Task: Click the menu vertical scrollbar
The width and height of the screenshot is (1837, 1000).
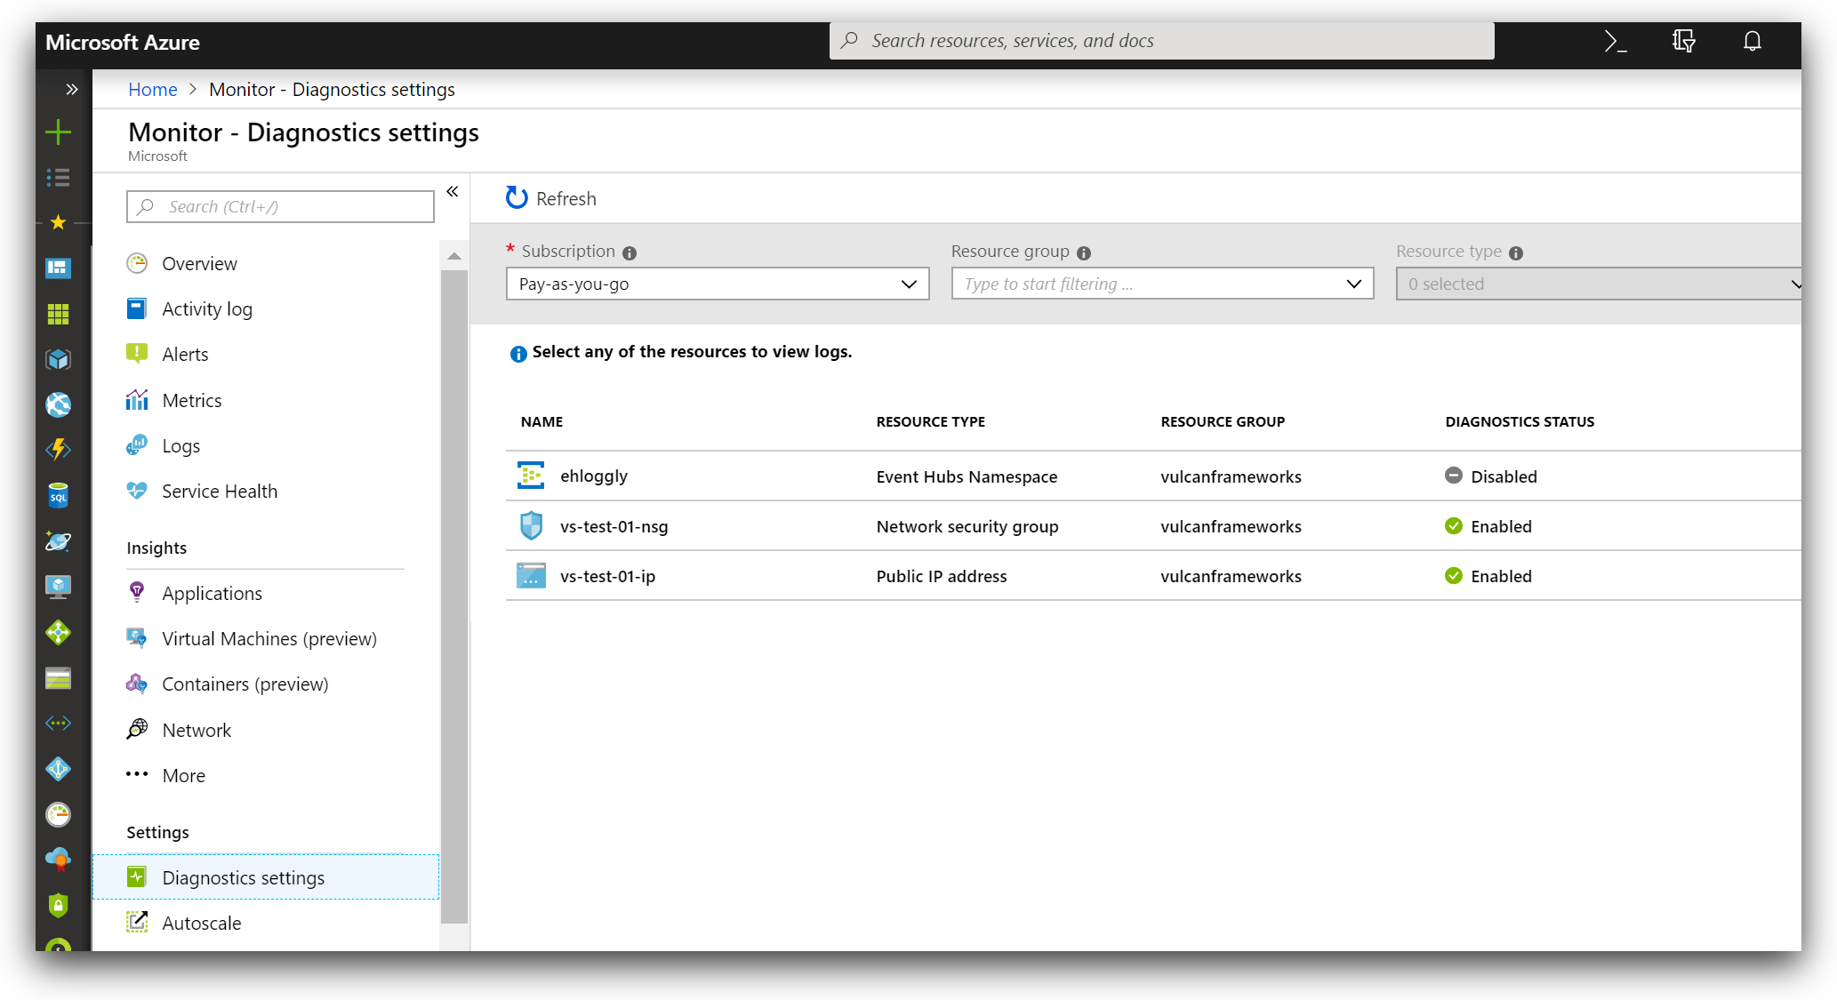Action: tap(454, 596)
